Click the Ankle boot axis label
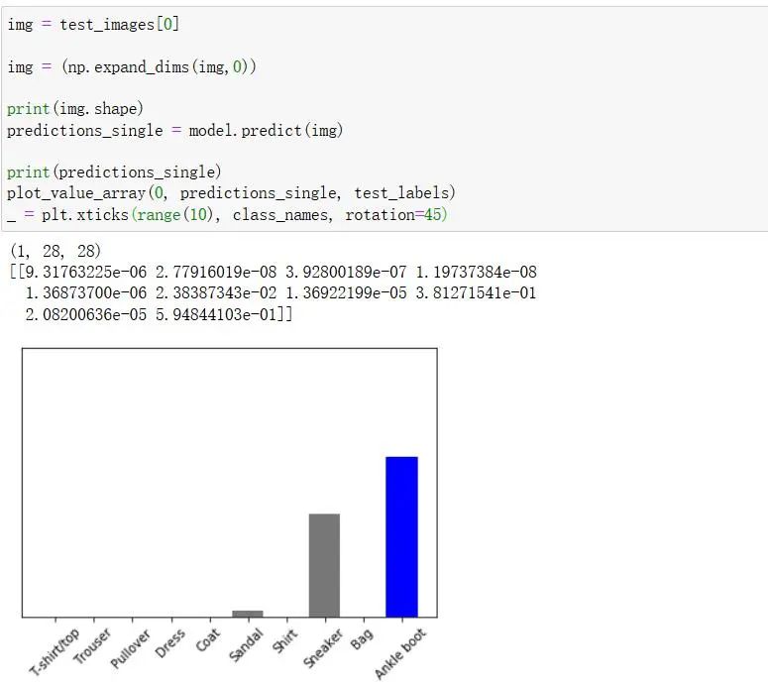Screen dimensions: 768x686 (x=400, y=653)
